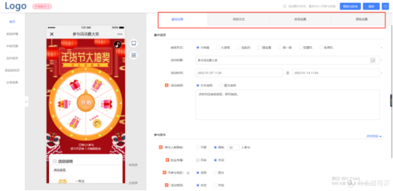The width and height of the screenshot is (393, 191).
Task: Click the orange icon beside 粉丝专属 label
Action: [167, 160]
